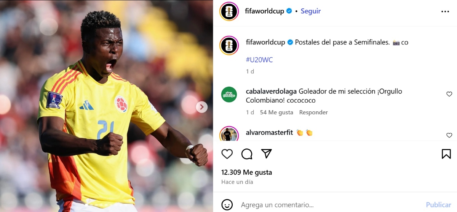Open fifaworldcup username in the caption
This screenshot has height=212, width=457.
(x=265, y=42)
